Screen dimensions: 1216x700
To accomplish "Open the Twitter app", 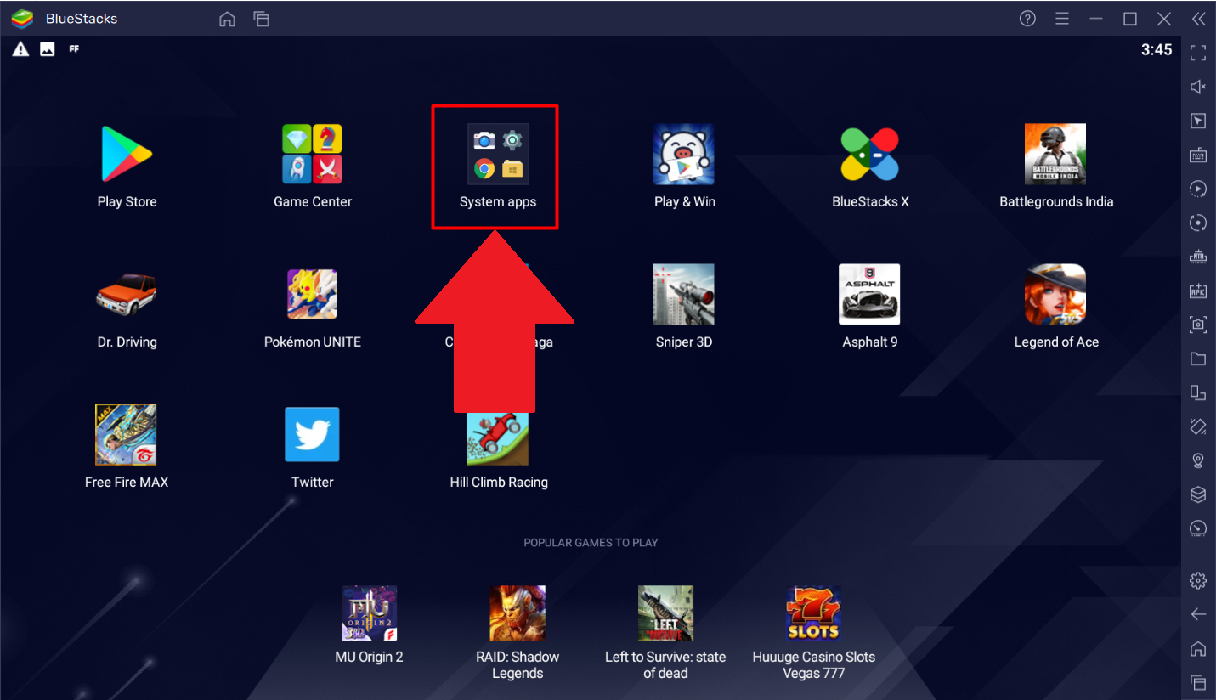I will (312, 434).
